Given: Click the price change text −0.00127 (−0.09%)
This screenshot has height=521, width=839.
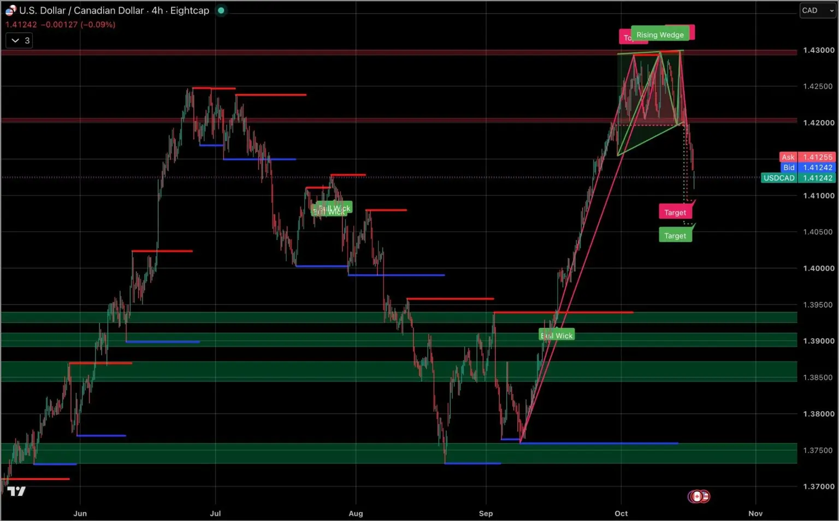Looking at the screenshot, I should tap(78, 25).
